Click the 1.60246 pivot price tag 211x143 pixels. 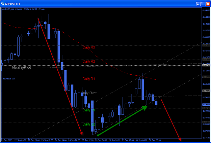click(x=206, y=91)
